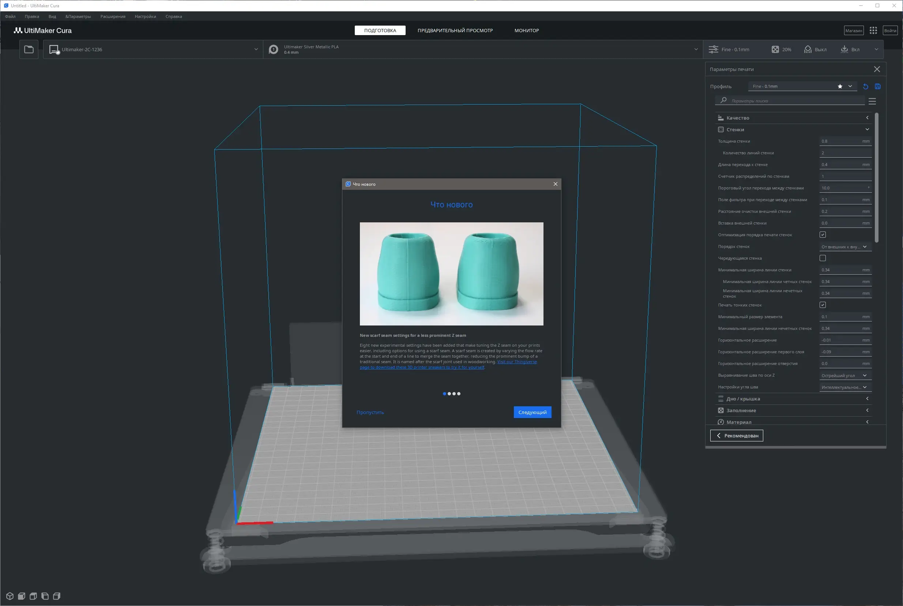Click the Пропустить link
This screenshot has height=606, width=903.
(370, 413)
